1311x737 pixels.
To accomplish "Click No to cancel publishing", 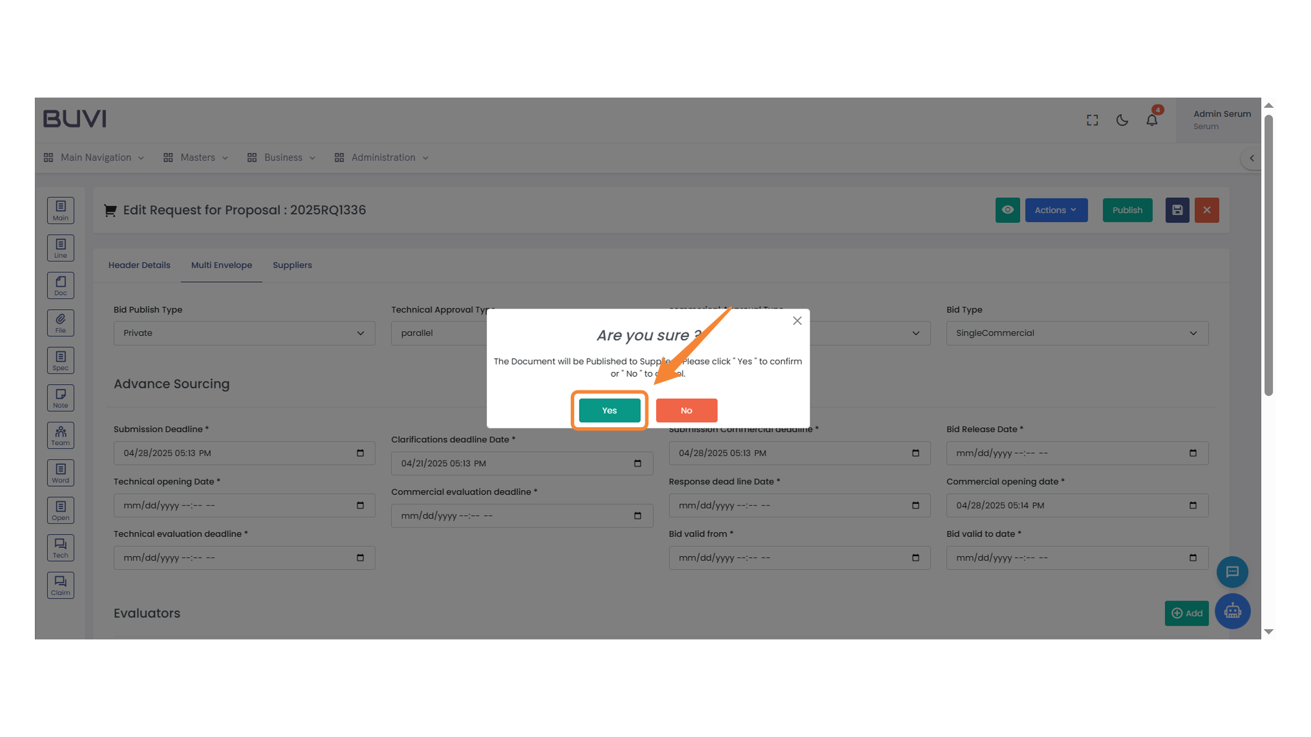I will coord(686,410).
